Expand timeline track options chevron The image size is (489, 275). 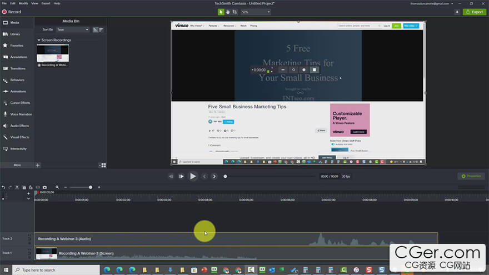coord(28,198)
